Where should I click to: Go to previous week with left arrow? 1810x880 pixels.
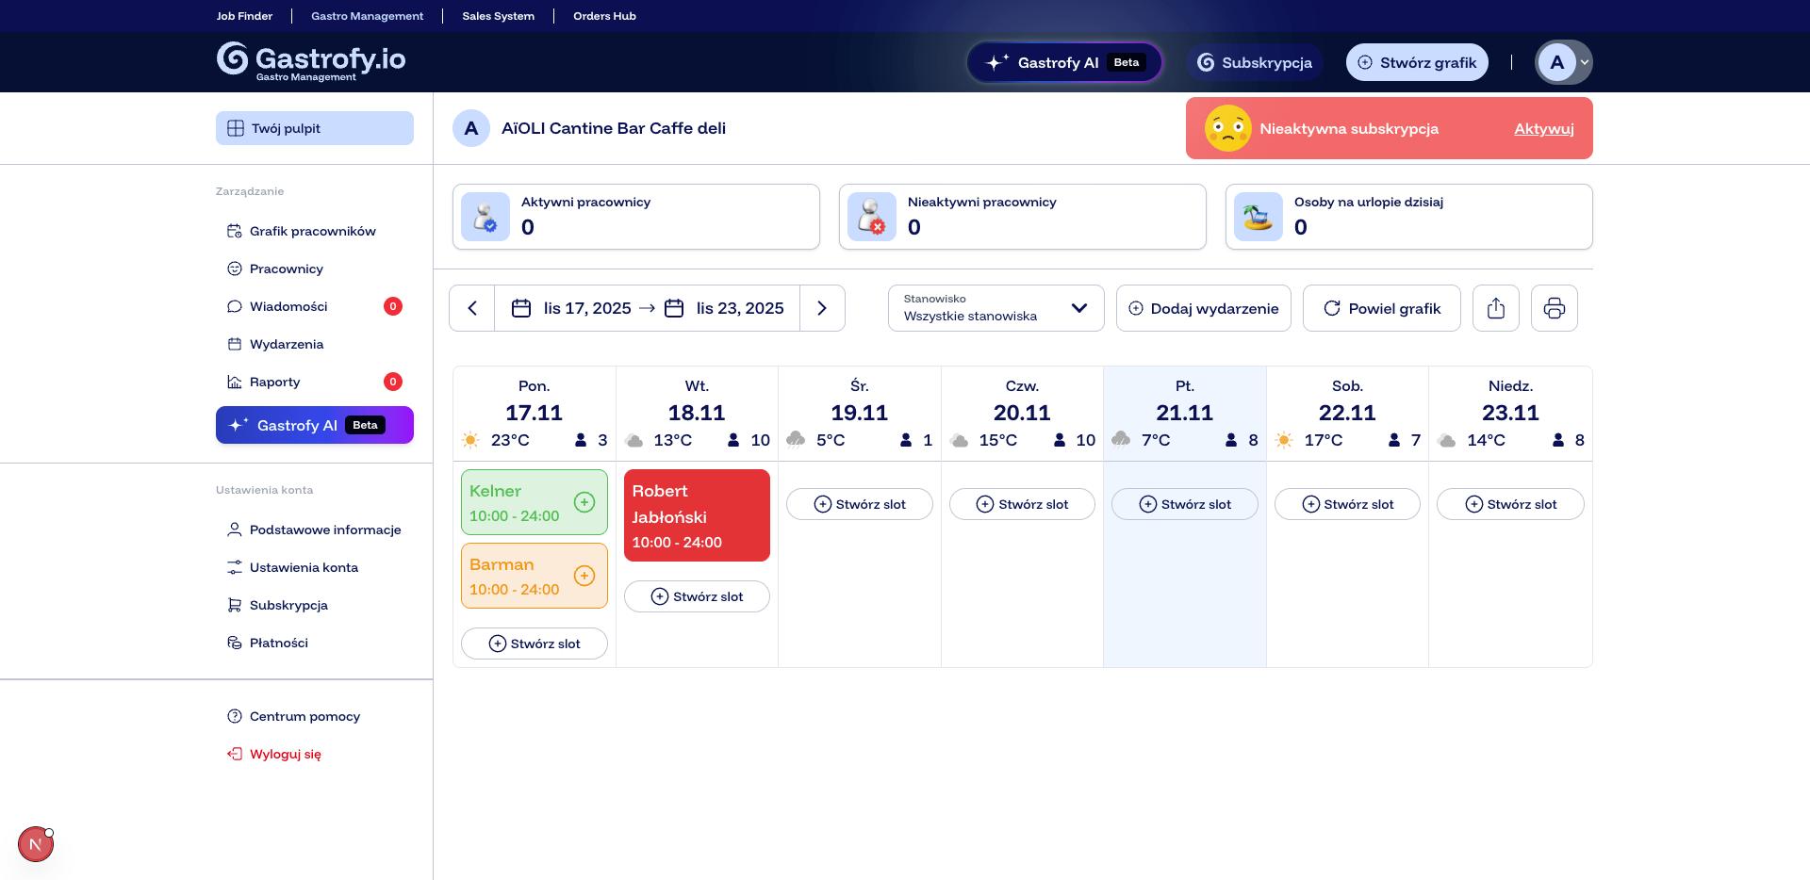click(472, 308)
